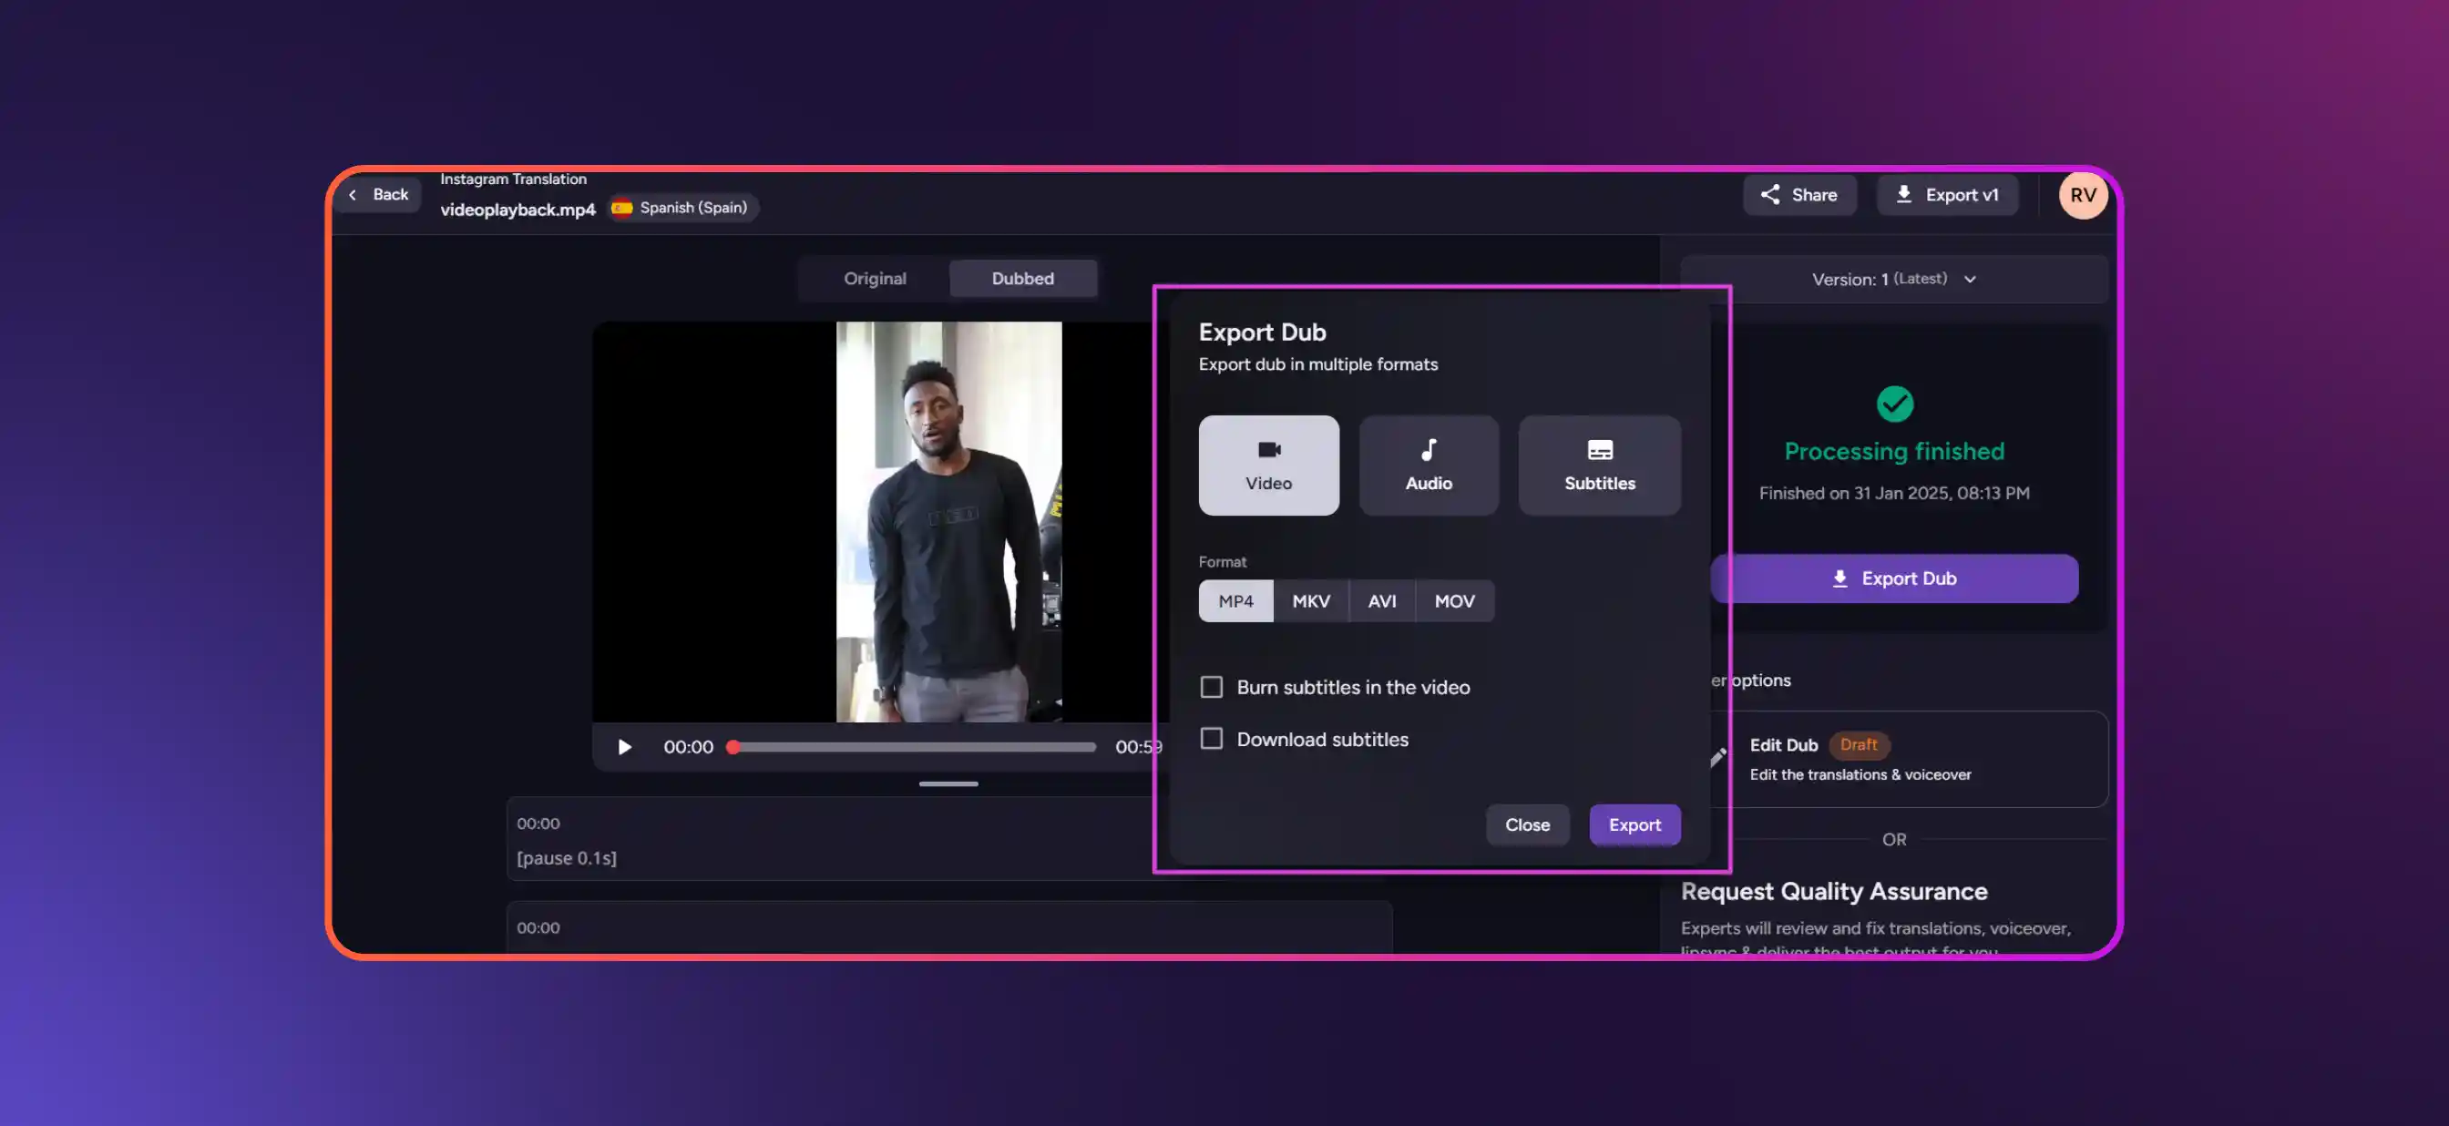Switch to the Original tab
Viewport: 2449px width, 1126px height.
tap(875, 279)
